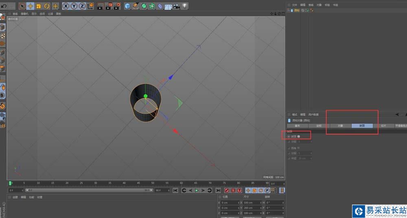The height and width of the screenshot is (218, 407).
Task: Toggle scale keyframe recording
Action: [255, 190]
